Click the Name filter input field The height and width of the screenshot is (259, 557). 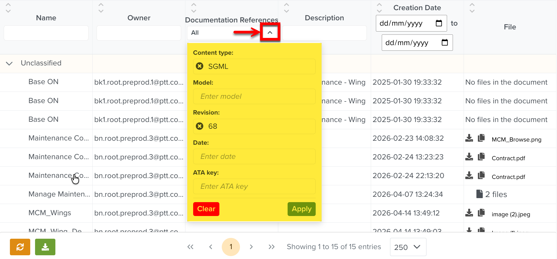coord(46,33)
